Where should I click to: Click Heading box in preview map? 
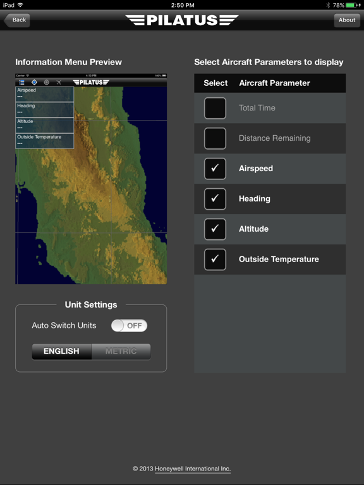click(x=45, y=109)
